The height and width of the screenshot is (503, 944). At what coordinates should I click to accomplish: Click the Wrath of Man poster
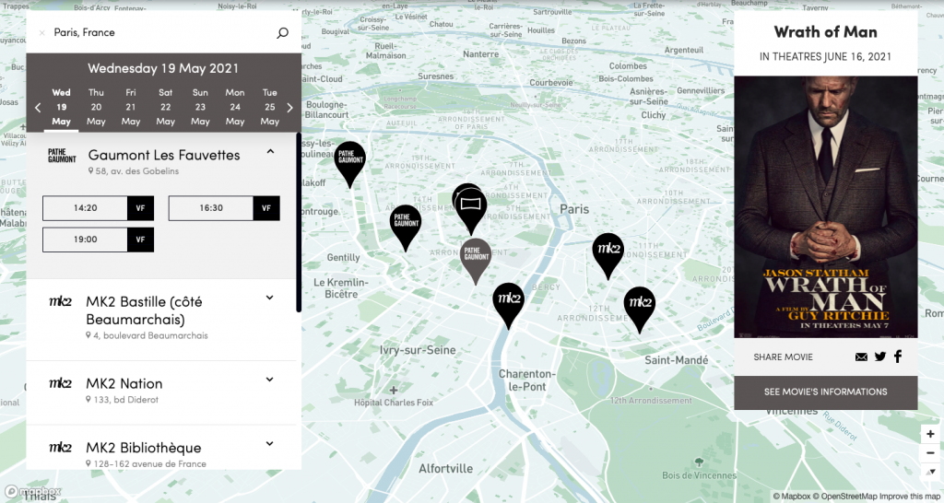tap(825, 206)
